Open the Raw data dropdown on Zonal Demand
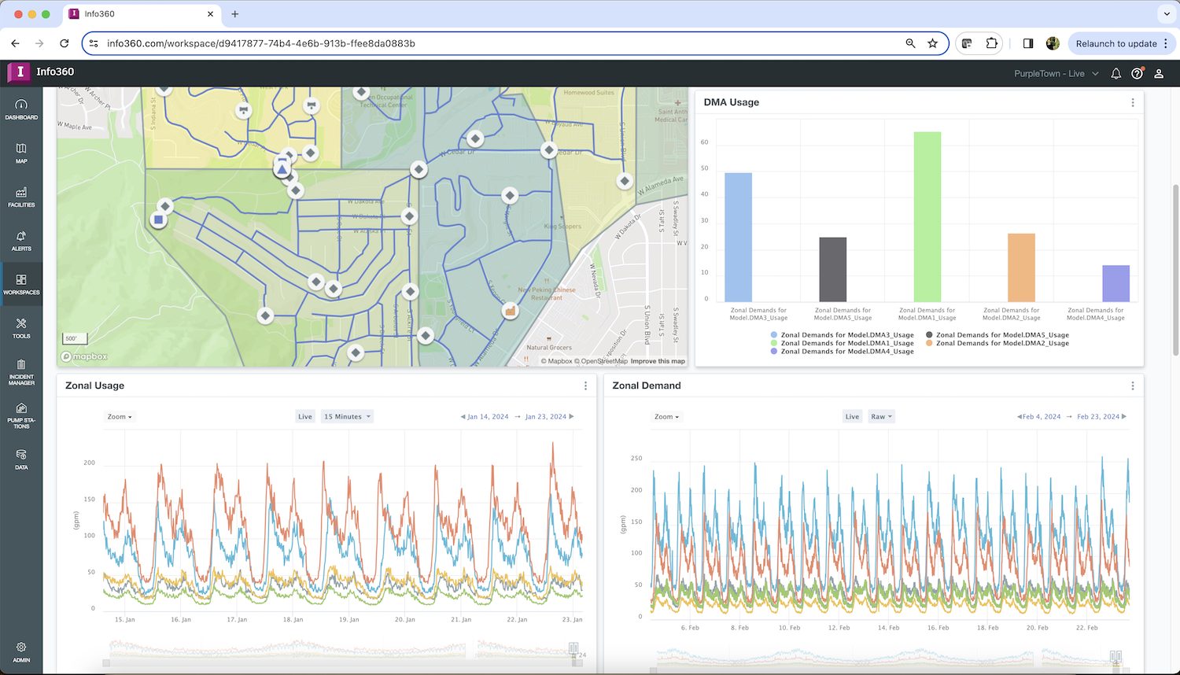This screenshot has width=1180, height=675. pyautogui.click(x=881, y=416)
